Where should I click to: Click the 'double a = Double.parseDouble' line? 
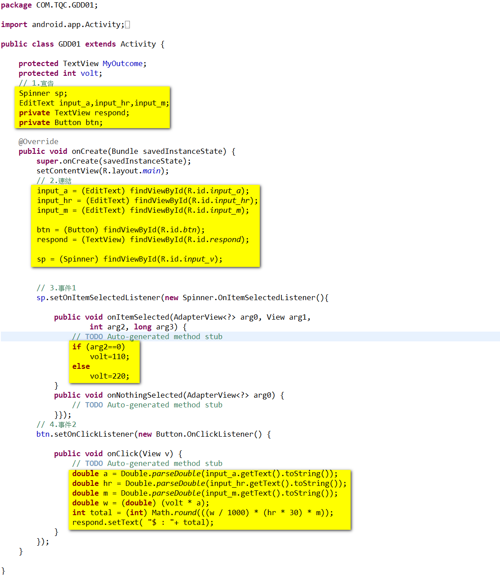coord(205,474)
